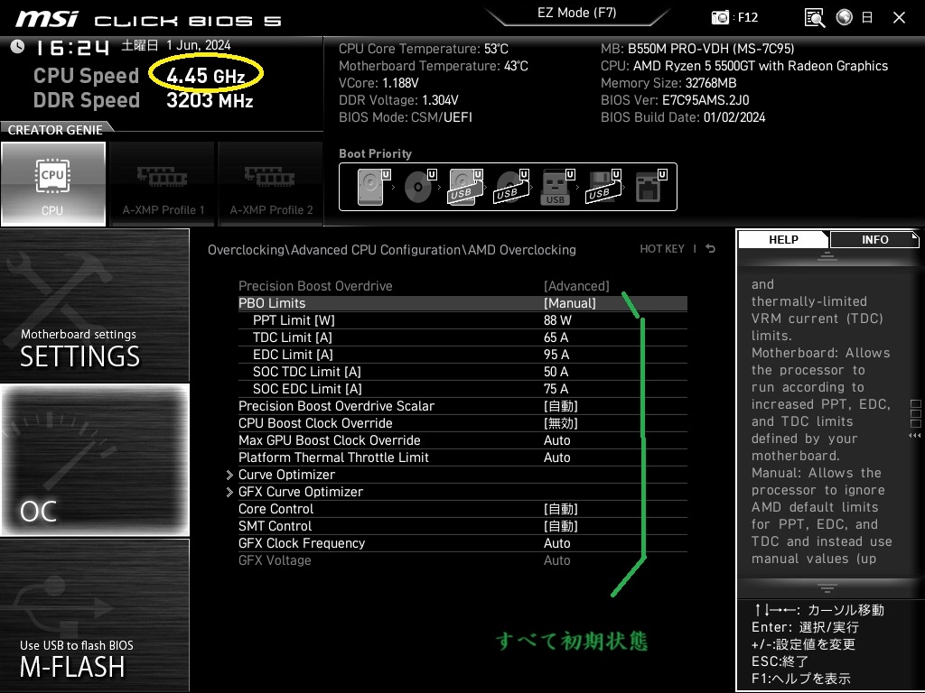Click the F12 screenshot camera icon
This screenshot has height=693, width=925.
(720, 17)
